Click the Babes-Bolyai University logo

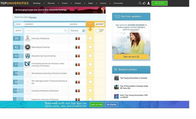tap(27, 47)
